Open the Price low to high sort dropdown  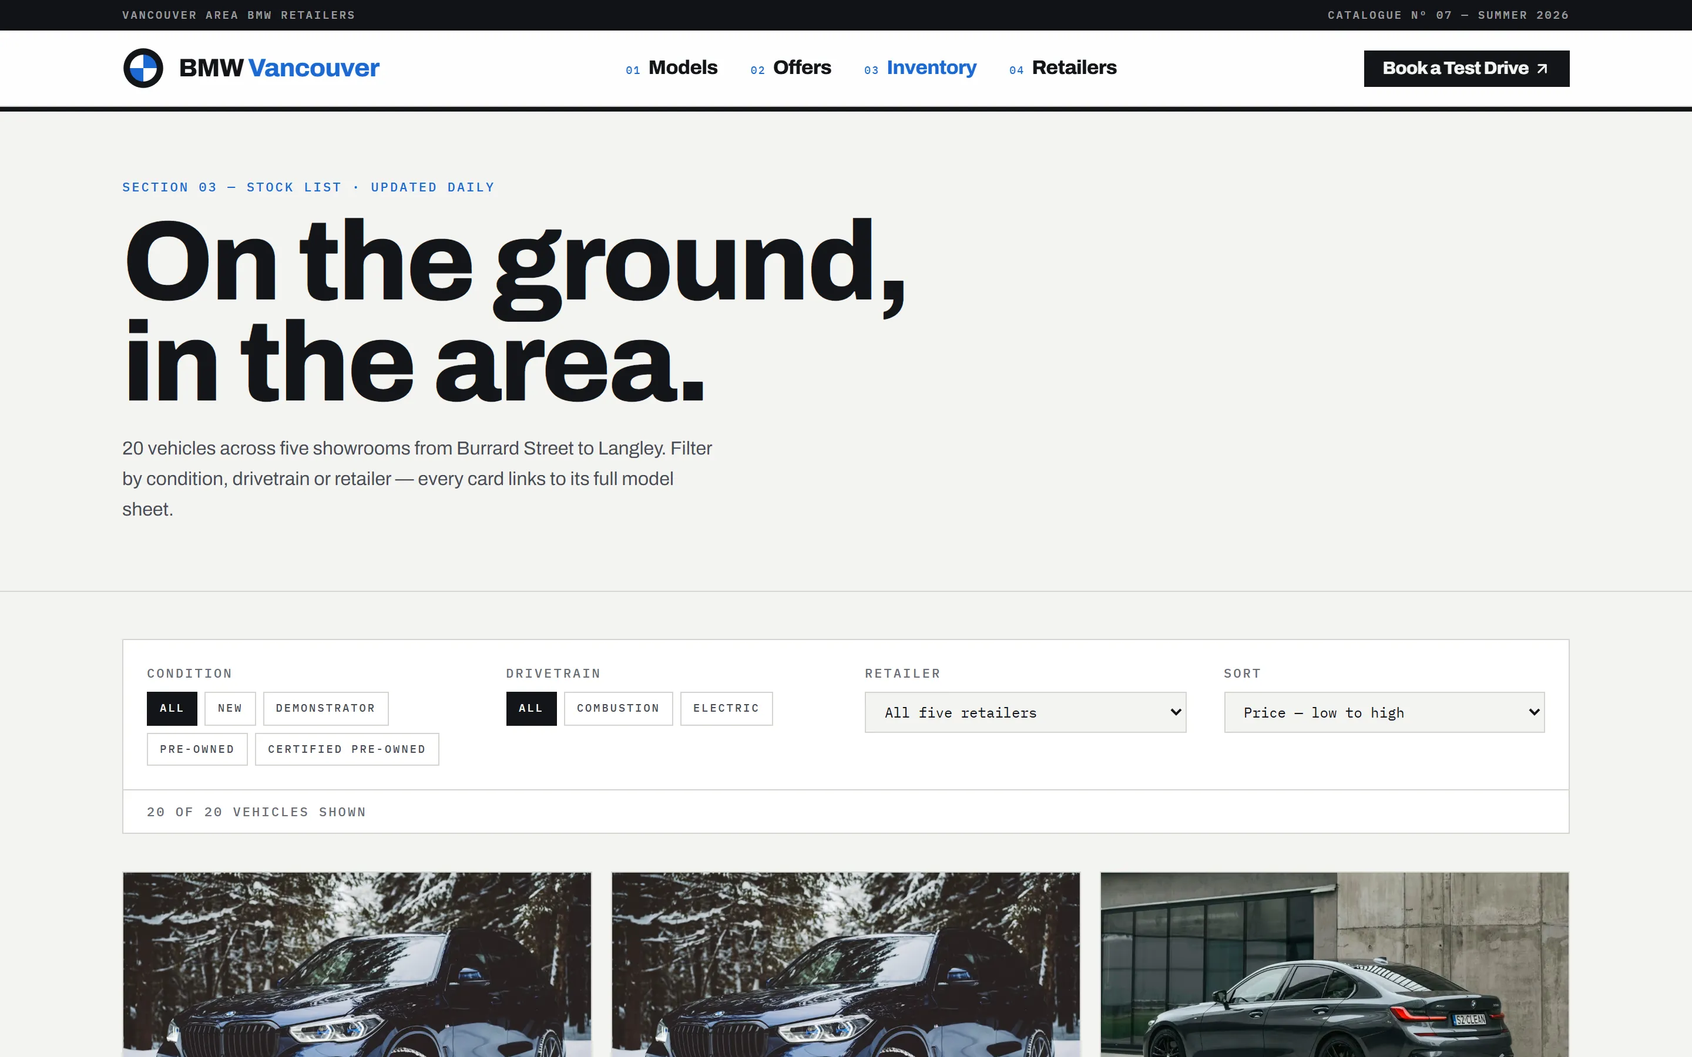(1384, 712)
